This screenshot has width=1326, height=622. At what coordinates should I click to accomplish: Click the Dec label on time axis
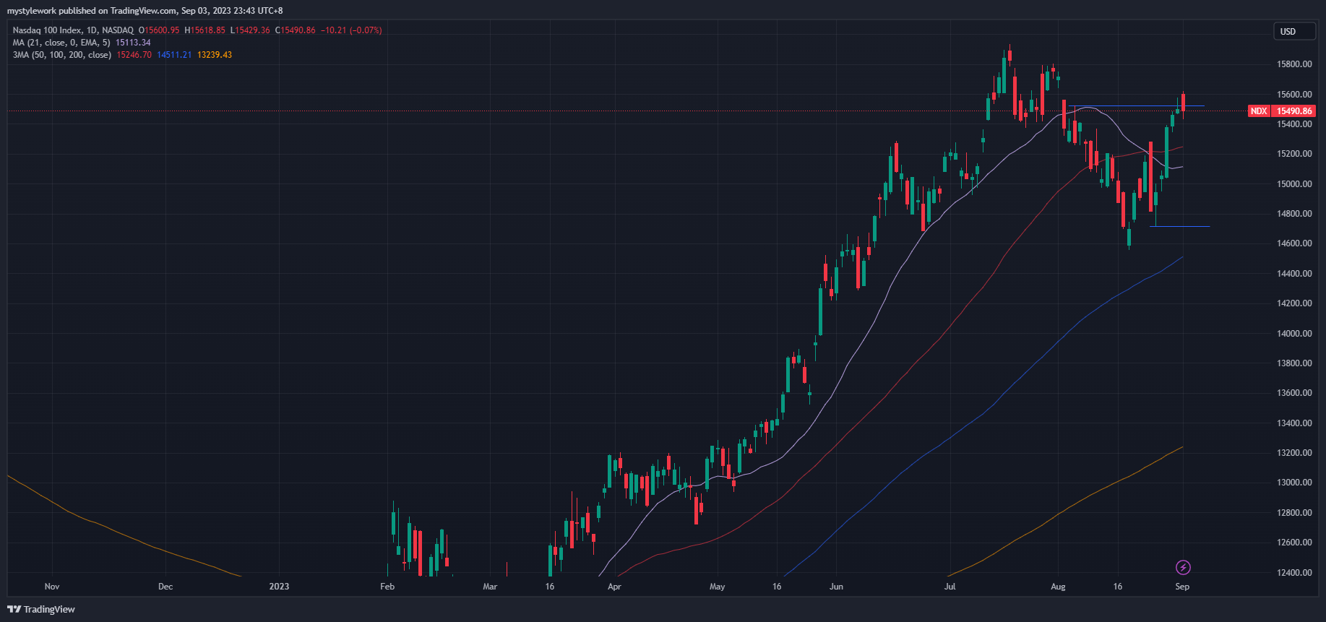(165, 587)
